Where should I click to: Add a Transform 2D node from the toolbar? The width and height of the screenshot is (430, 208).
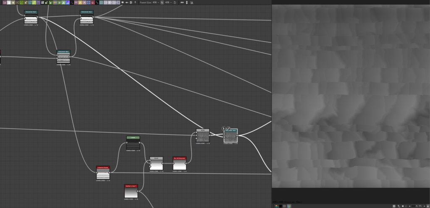(x=89, y=3)
